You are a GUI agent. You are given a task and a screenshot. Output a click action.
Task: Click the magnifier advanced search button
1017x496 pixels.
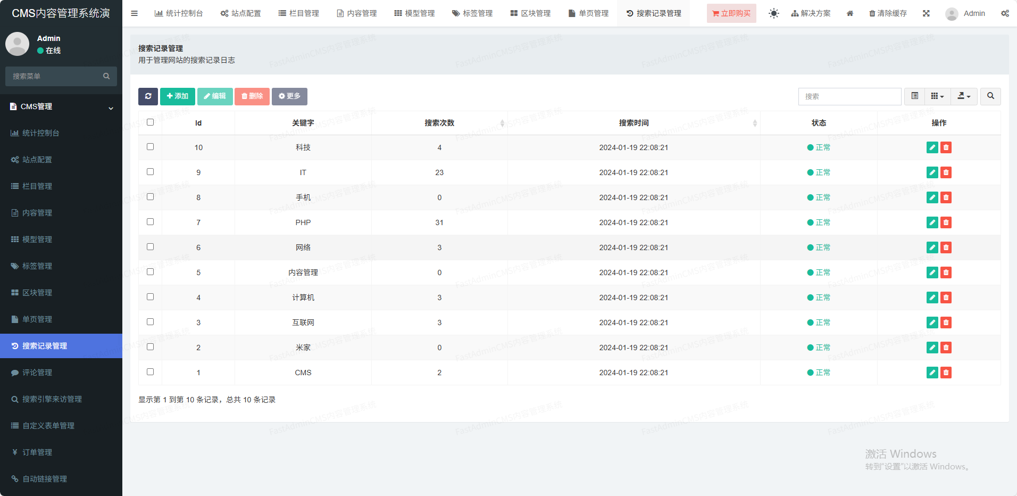990,96
